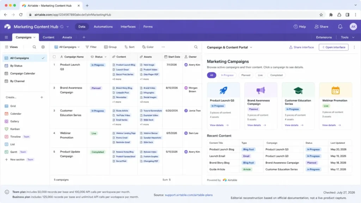Viewport: 361px width, 203px height.
Task: Click Live status tag on Webinar Promotion row
Action: click(94, 133)
